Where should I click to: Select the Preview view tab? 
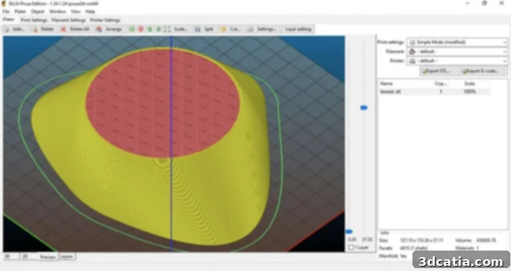[x=48, y=257]
